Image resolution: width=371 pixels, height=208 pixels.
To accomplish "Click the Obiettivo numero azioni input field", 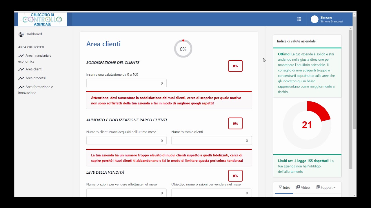I will coord(211,193).
